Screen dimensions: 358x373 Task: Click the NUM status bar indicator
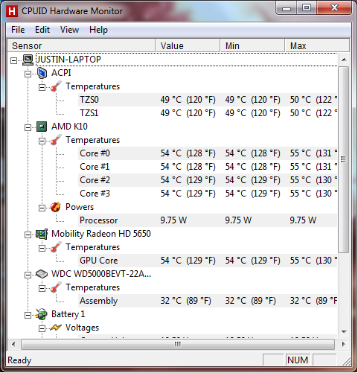[x=298, y=360]
